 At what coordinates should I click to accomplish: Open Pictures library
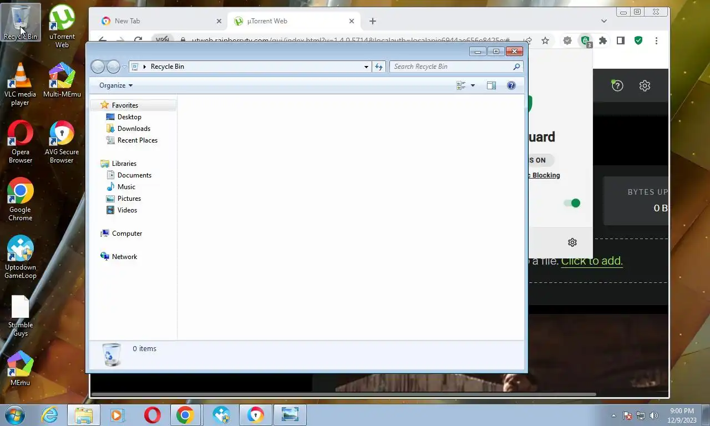(129, 199)
